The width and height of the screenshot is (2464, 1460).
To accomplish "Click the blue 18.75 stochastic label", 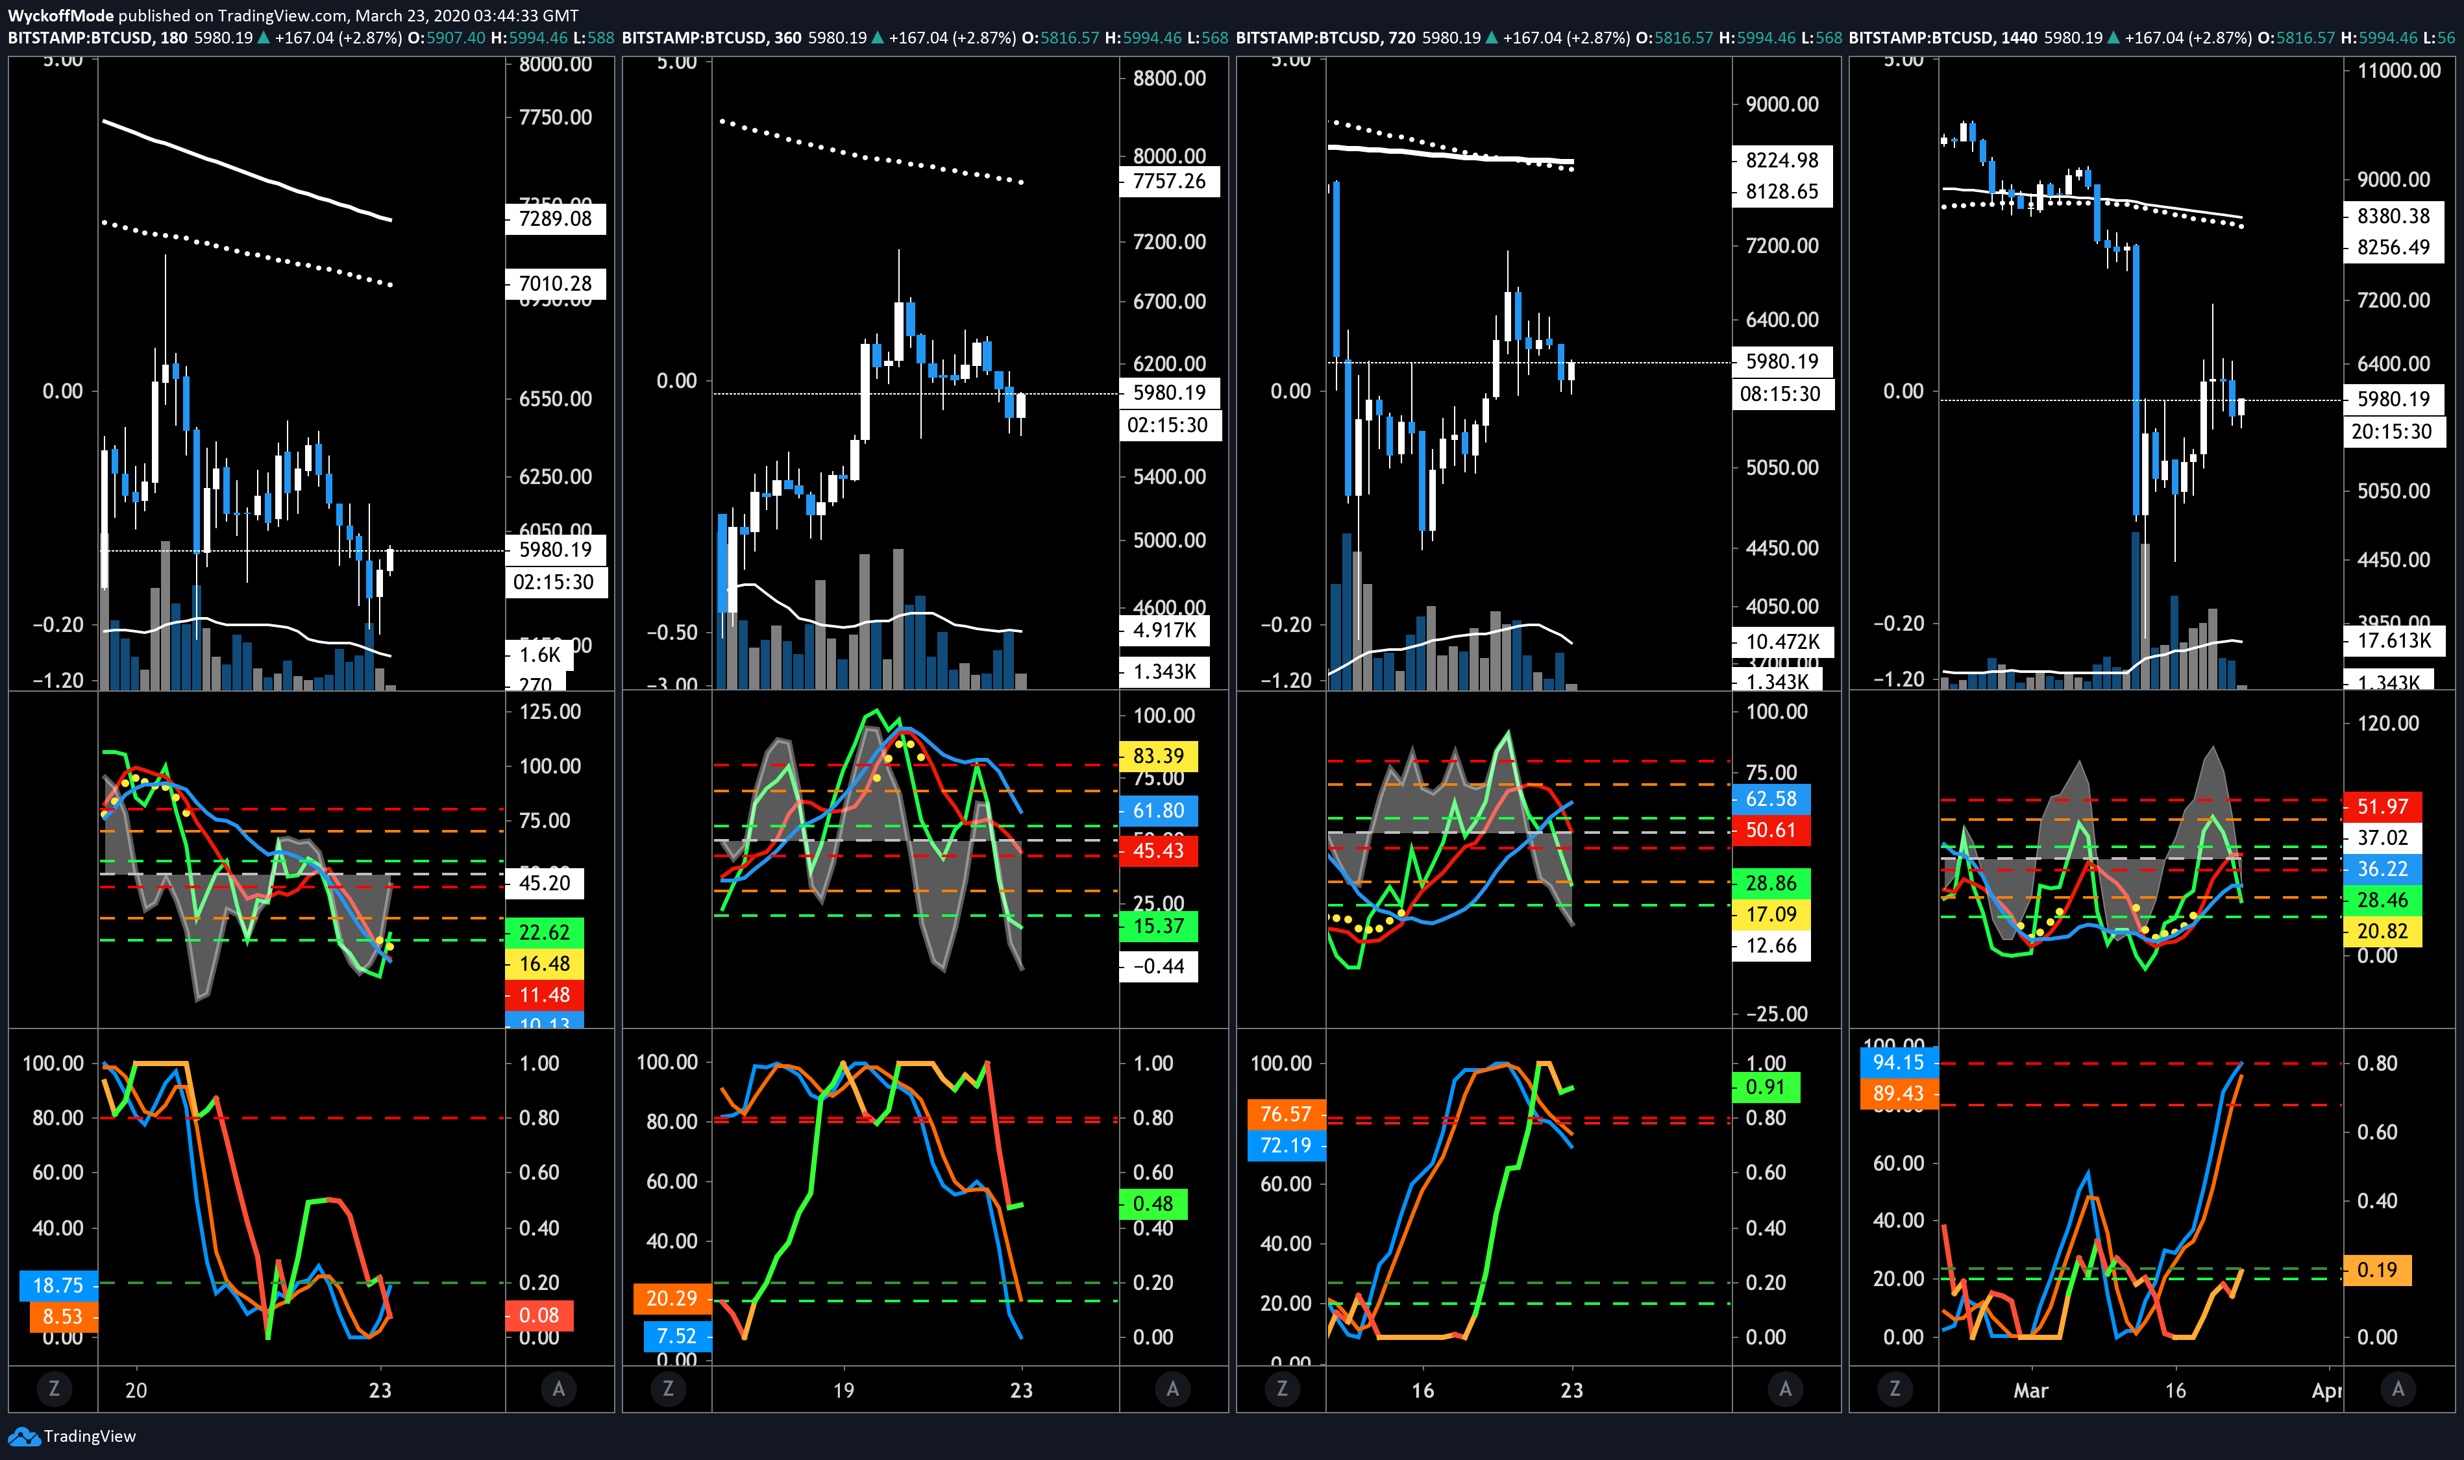I will click(58, 1285).
